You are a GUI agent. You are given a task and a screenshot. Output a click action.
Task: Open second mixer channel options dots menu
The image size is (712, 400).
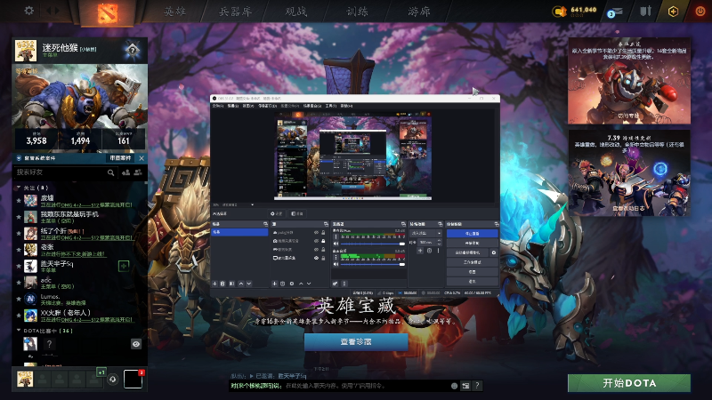pyautogui.click(x=336, y=258)
